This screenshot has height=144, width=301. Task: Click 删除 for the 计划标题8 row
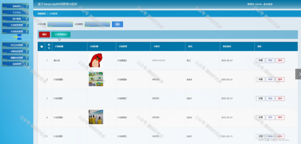click(280, 79)
